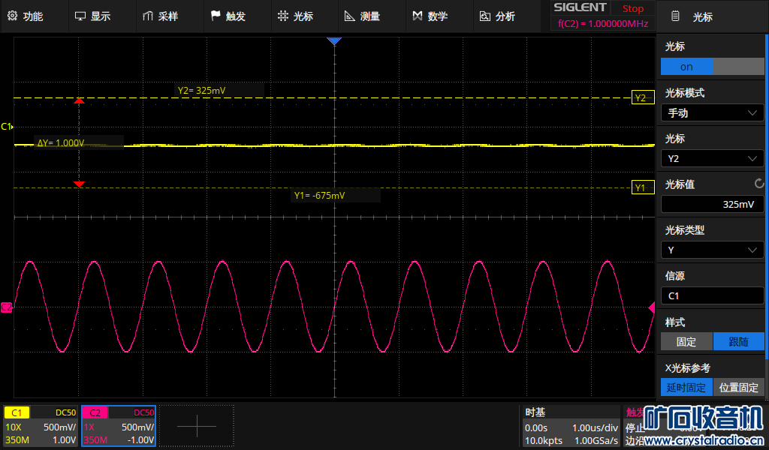Click the pink trigger level arrow on right
Viewport: 769px width, 450px height.
[651, 307]
